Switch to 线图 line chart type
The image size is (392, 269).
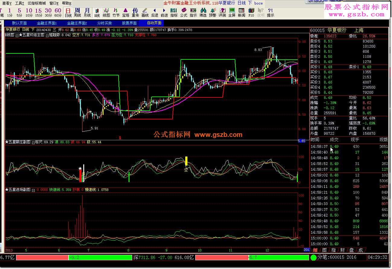pyautogui.click(x=106, y=12)
